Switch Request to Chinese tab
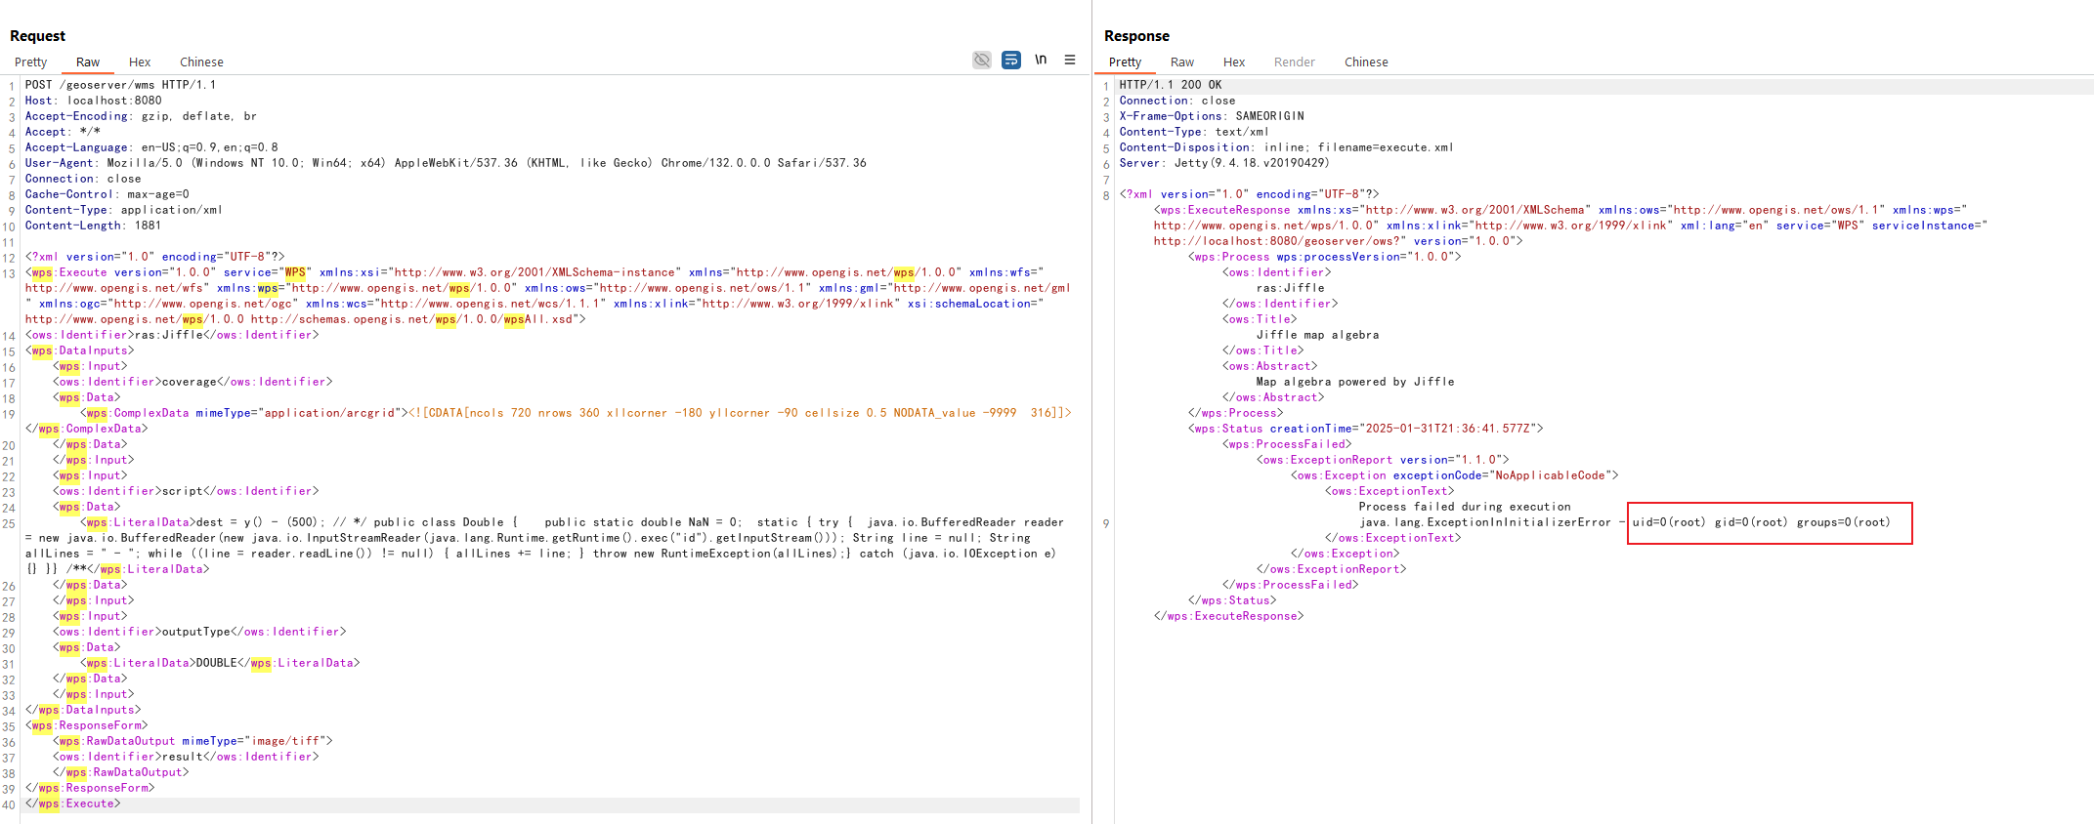 pyautogui.click(x=201, y=62)
